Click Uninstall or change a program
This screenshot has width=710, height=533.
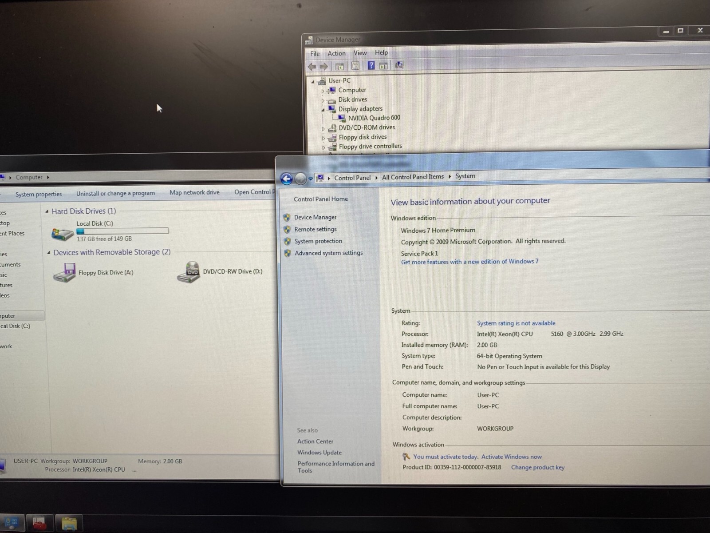[x=115, y=193]
